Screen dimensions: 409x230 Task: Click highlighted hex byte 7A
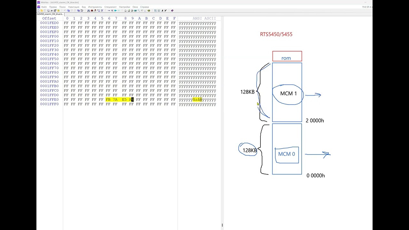coord(115,100)
